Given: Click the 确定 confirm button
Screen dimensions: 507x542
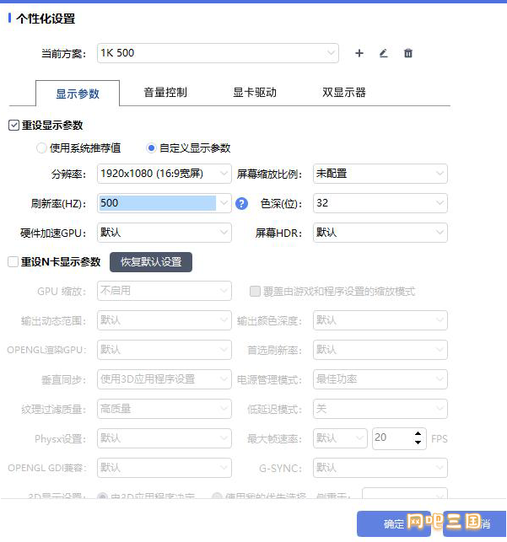Looking at the screenshot, I should 394,523.
